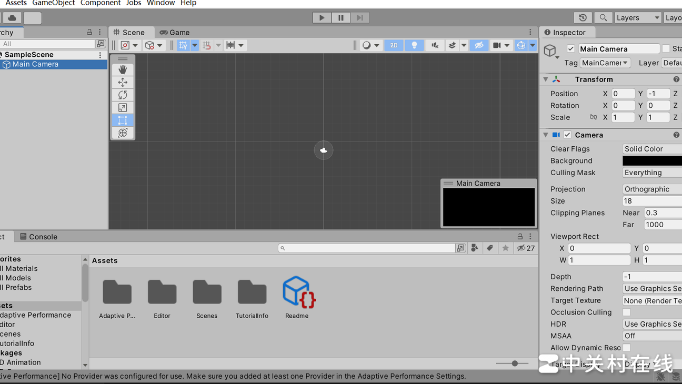Image resolution: width=682 pixels, height=384 pixels.
Task: Uncheck the Main Camera active checkbox
Action: pos(571,49)
